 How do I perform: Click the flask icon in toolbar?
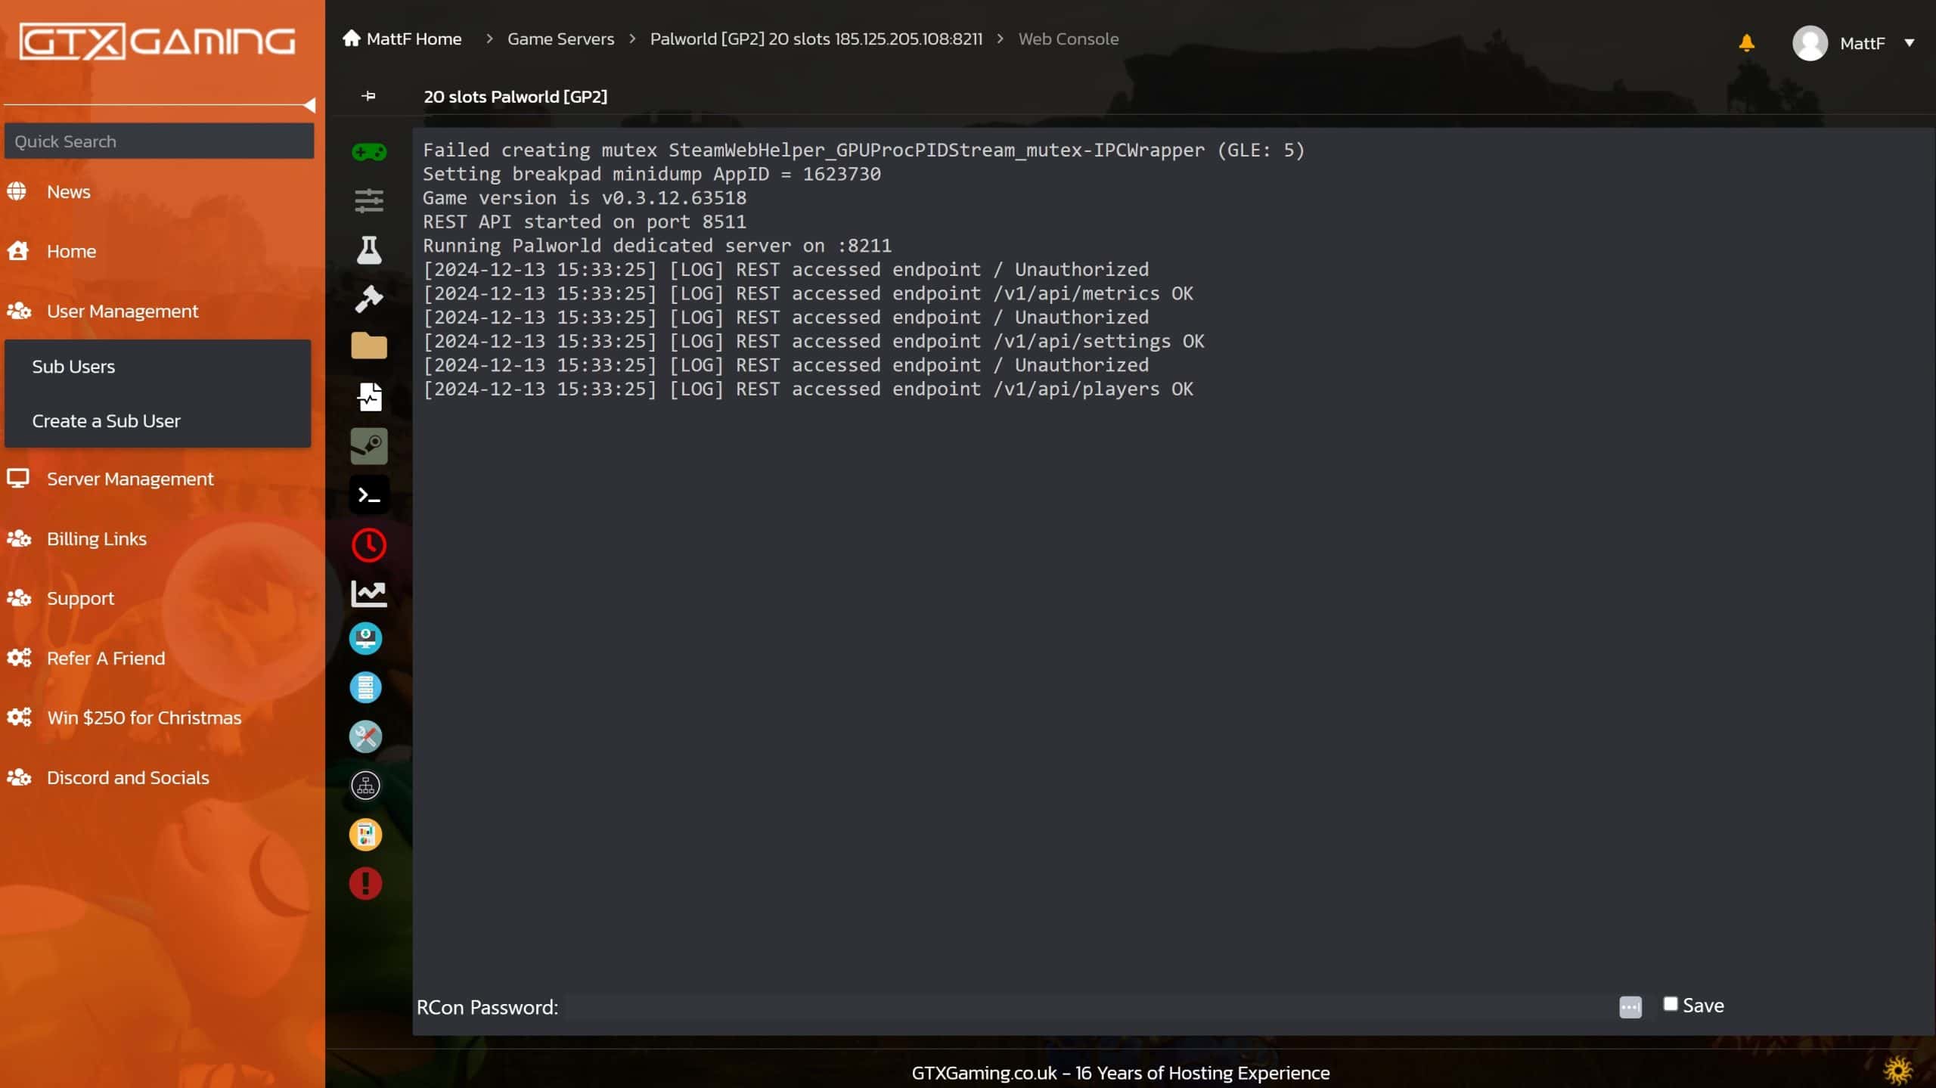coord(369,250)
